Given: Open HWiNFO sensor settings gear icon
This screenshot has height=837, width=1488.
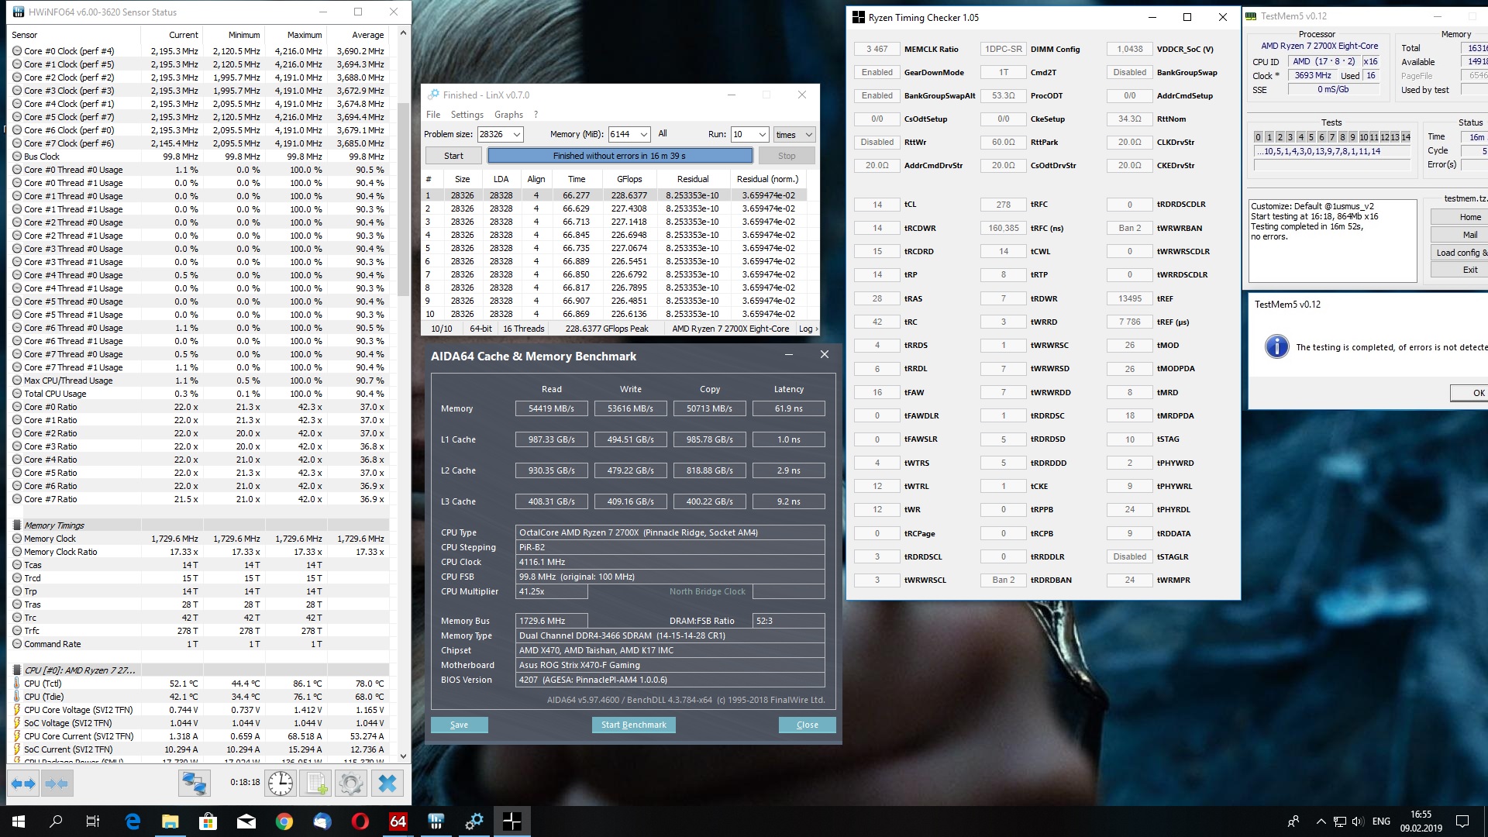Looking at the screenshot, I should (351, 784).
